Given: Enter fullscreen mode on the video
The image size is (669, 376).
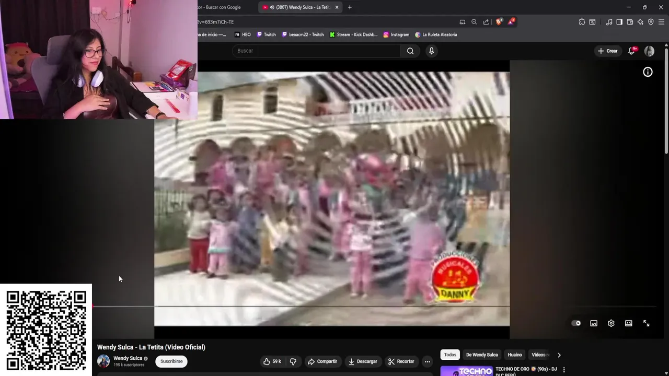Looking at the screenshot, I should (x=646, y=323).
